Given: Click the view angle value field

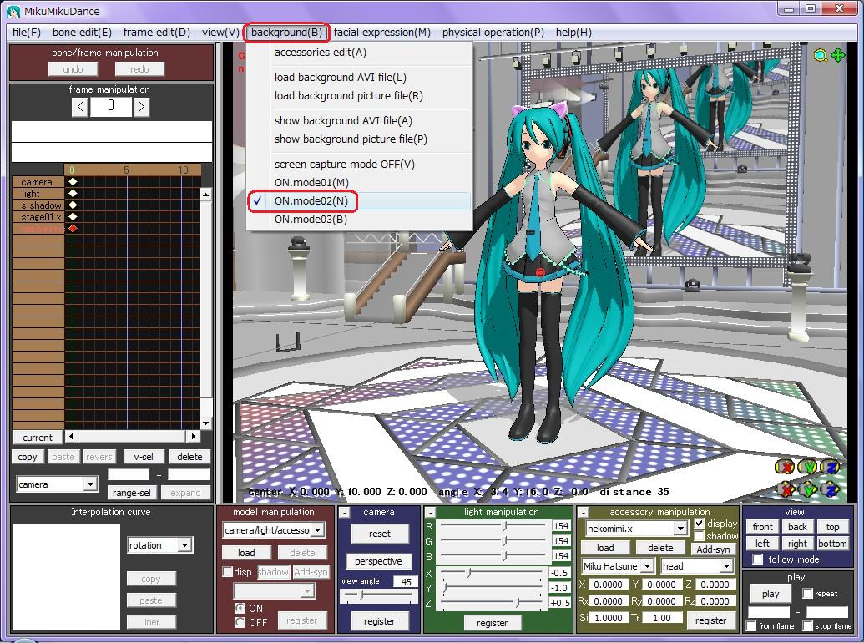Looking at the screenshot, I should point(406,581).
